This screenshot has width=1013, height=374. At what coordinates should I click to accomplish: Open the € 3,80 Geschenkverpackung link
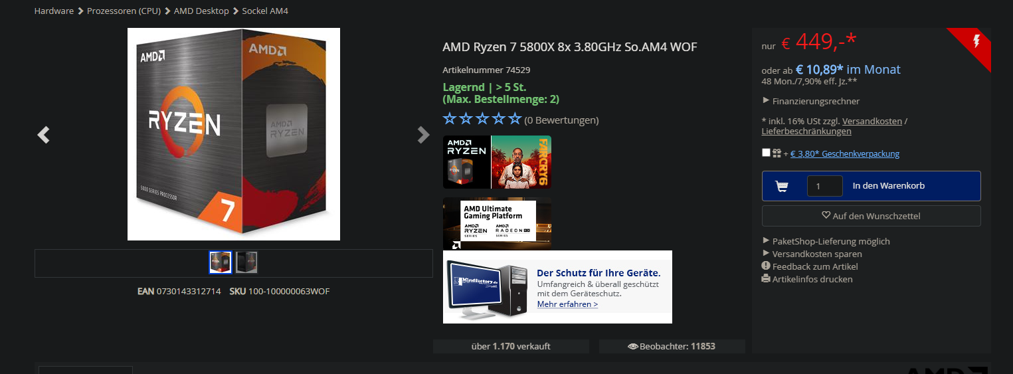(x=845, y=153)
